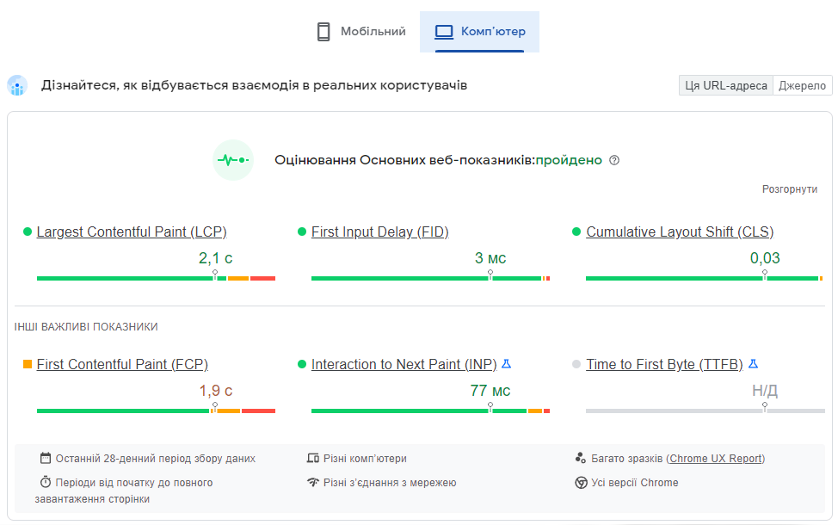Click the green Core Web Vitals pulse icon
This screenshot has height=525, width=838.
233,160
